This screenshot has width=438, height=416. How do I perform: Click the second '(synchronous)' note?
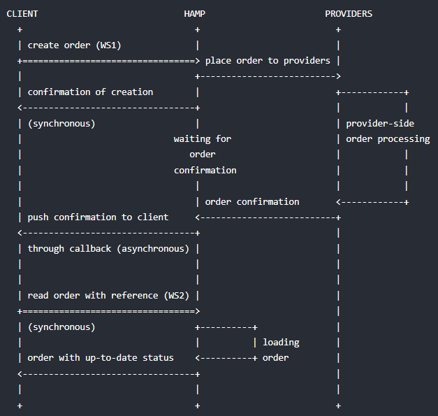[61, 327]
